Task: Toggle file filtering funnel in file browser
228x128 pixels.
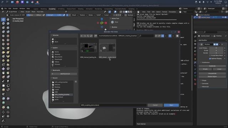Action: (x=170, y=36)
